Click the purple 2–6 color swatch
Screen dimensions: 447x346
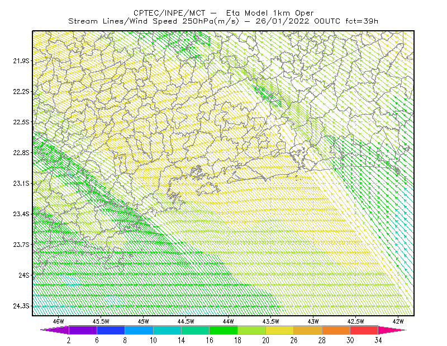pos(83,330)
